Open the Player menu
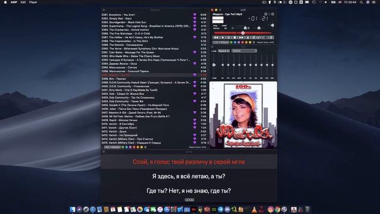 [33, 2]
